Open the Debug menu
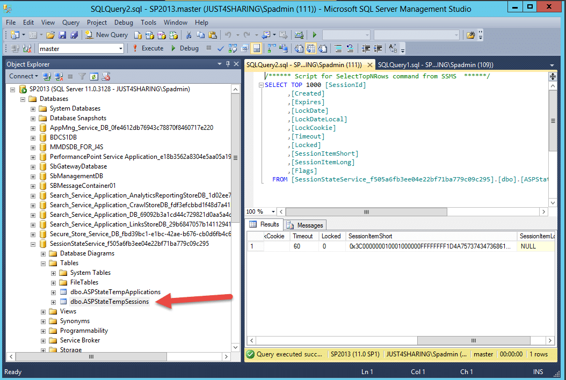566x380 pixels. (x=124, y=23)
